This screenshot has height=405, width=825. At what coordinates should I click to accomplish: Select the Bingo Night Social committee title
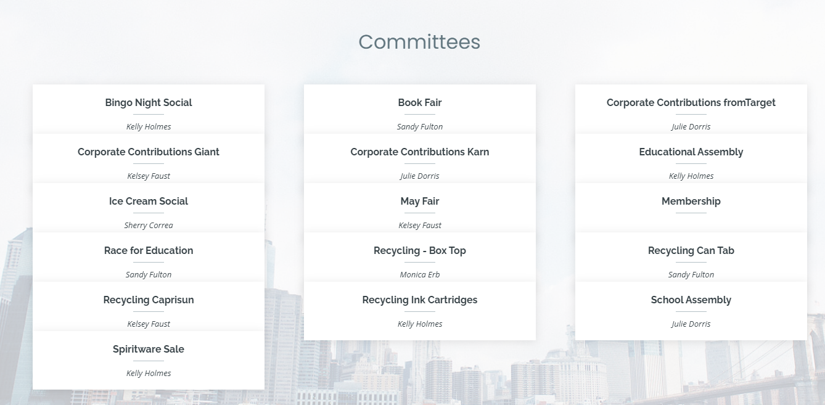(x=149, y=102)
